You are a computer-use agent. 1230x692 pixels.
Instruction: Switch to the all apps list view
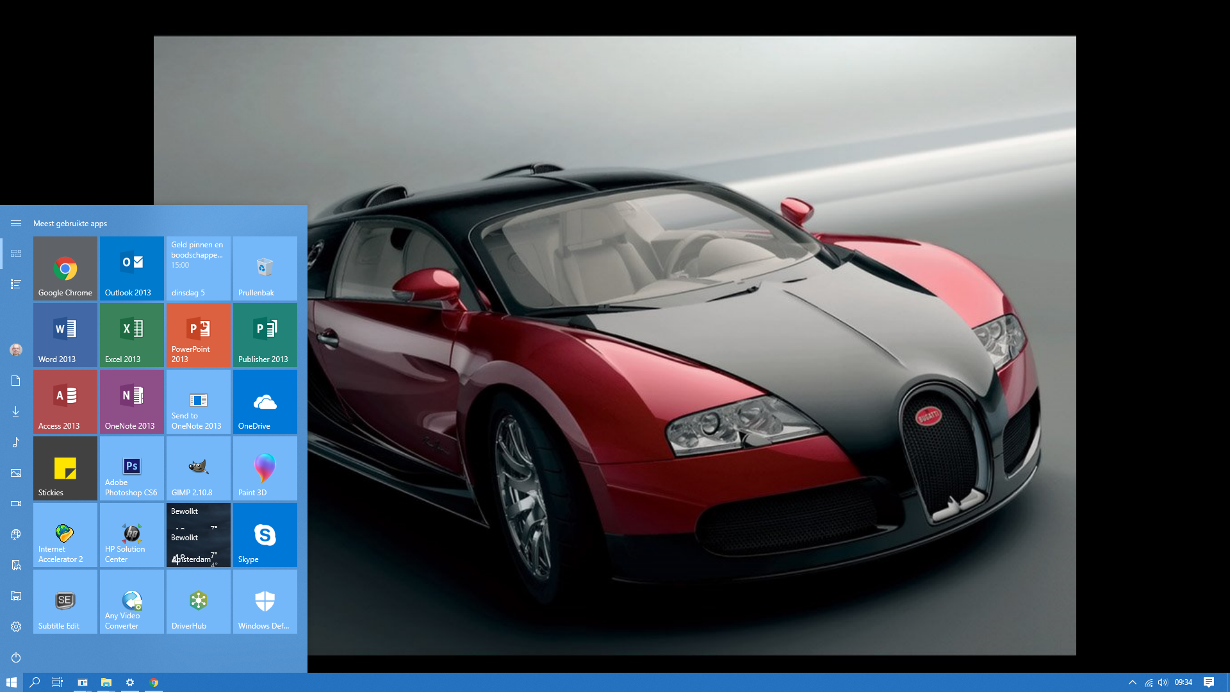(x=16, y=284)
